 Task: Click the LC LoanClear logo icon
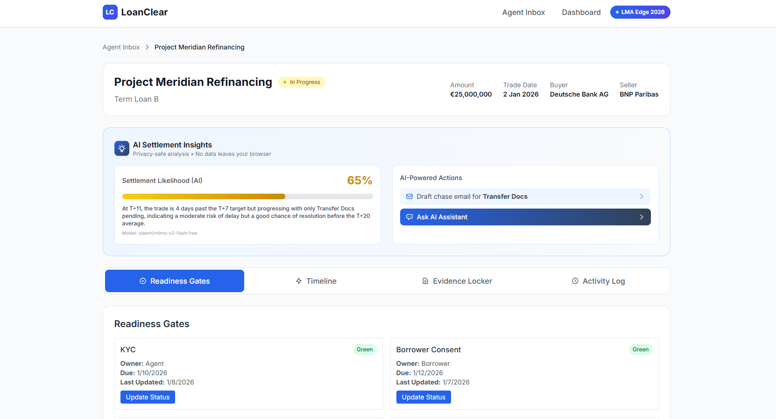pyautogui.click(x=110, y=12)
